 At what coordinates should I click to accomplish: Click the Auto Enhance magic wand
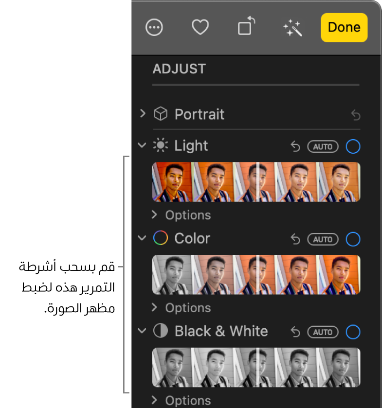click(293, 28)
